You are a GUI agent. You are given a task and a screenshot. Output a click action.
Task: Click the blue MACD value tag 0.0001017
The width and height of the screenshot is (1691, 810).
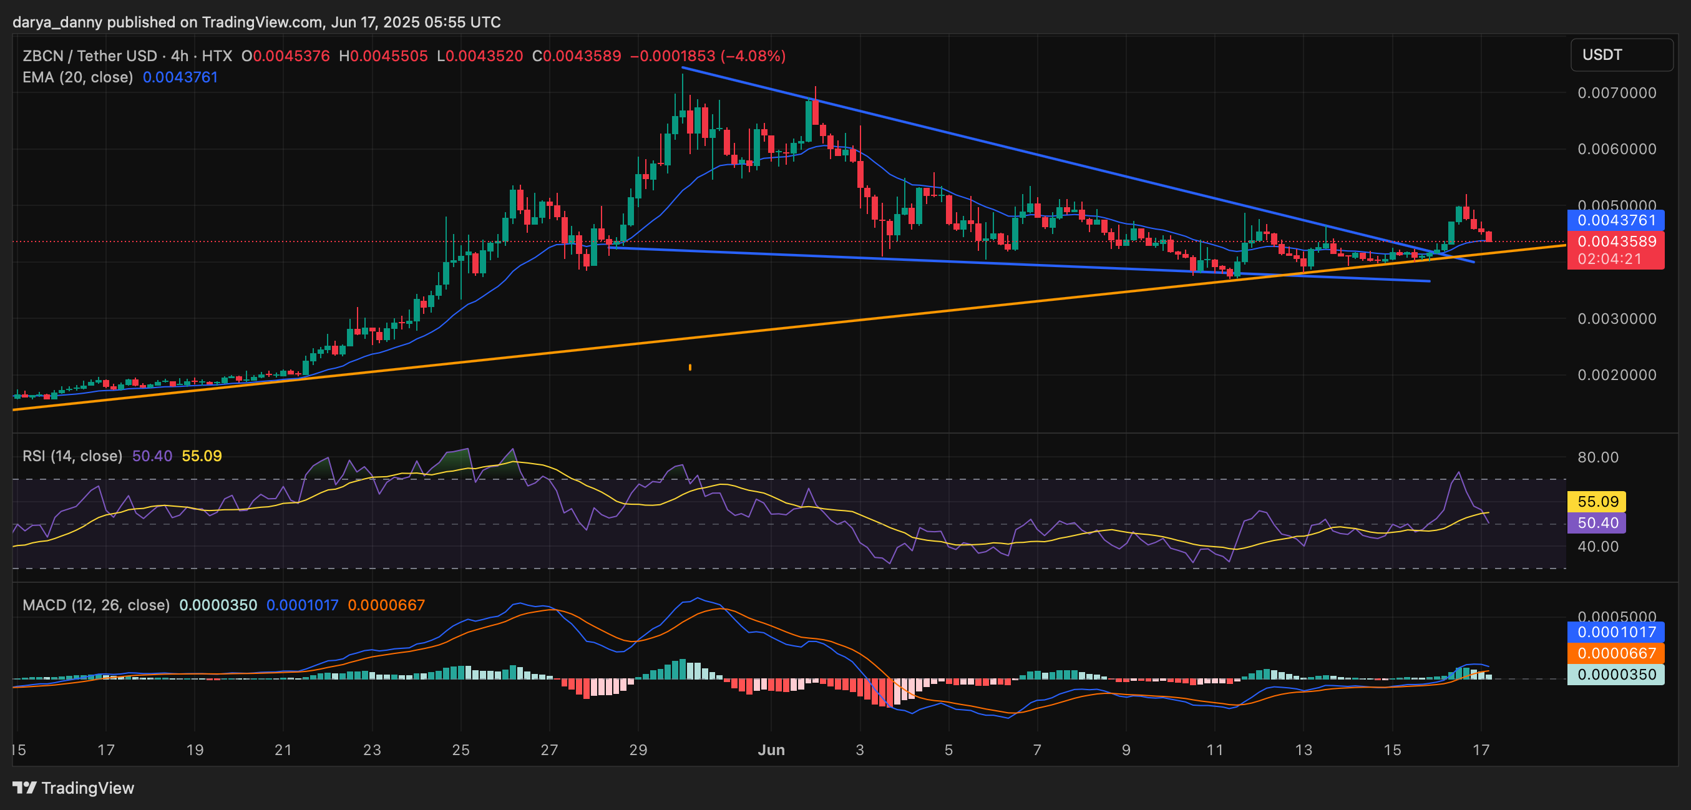pos(1615,632)
